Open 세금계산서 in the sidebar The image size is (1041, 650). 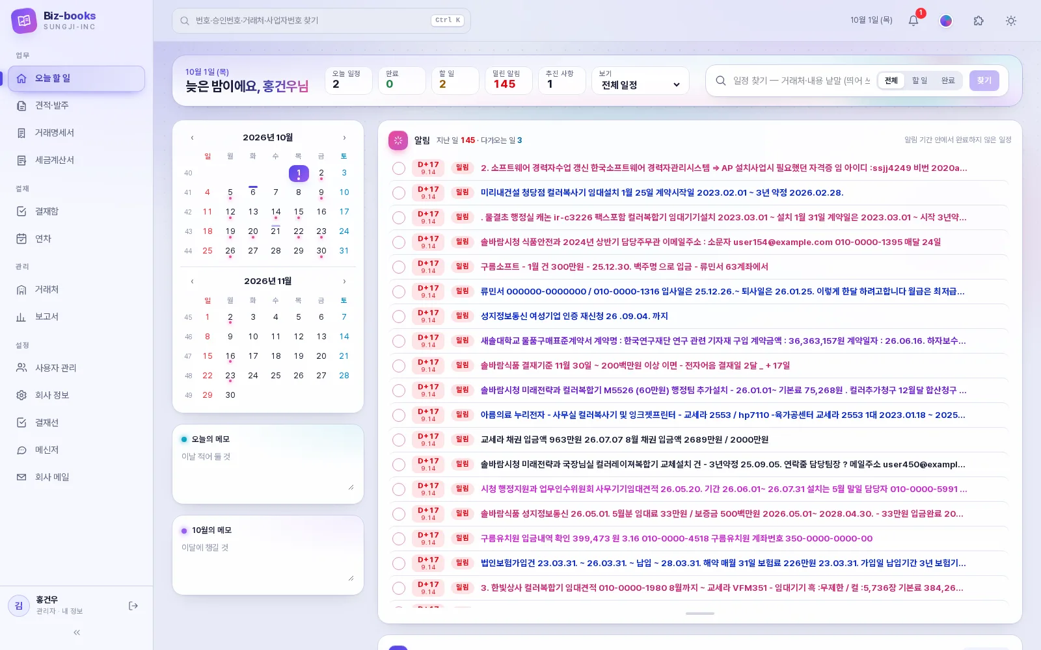coord(76,160)
